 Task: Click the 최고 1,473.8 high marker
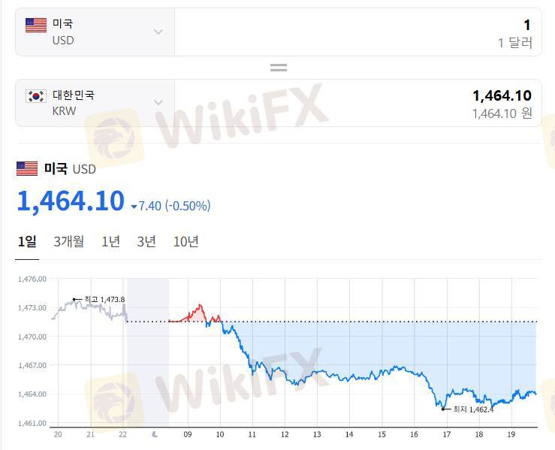coord(99,300)
